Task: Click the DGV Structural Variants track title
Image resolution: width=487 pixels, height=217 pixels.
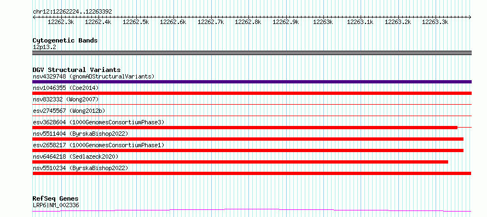Action: tap(77, 70)
